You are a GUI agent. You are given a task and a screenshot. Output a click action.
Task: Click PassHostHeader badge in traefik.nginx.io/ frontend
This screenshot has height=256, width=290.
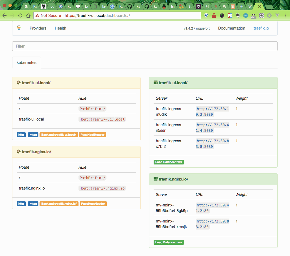coord(93,204)
